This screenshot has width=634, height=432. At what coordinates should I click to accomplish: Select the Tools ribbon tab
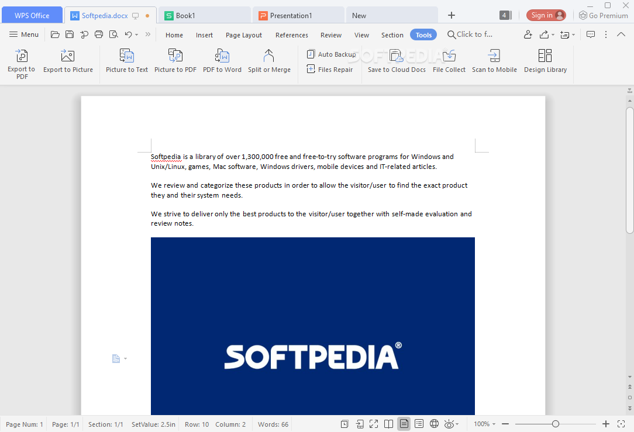tap(423, 35)
